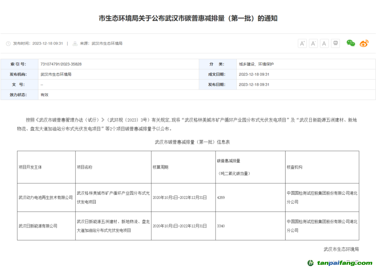Share the article via the WeChat icon
This screenshot has height=270, width=376.
point(351,43)
